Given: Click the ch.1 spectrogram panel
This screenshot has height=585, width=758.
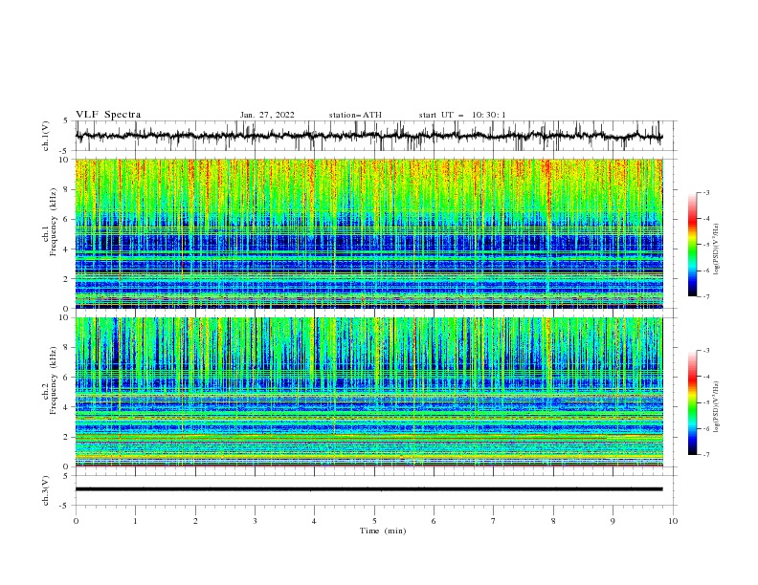Looking at the screenshot, I should tap(368, 233).
